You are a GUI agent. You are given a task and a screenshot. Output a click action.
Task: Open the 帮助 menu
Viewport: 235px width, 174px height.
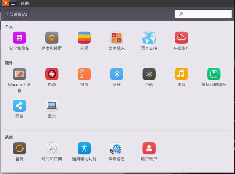click(25, 3)
